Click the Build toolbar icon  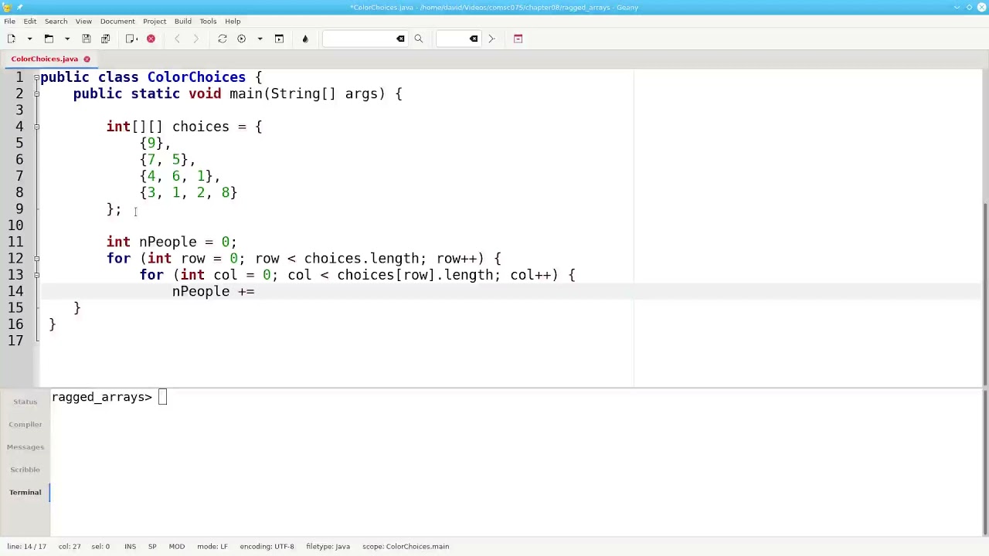point(241,39)
